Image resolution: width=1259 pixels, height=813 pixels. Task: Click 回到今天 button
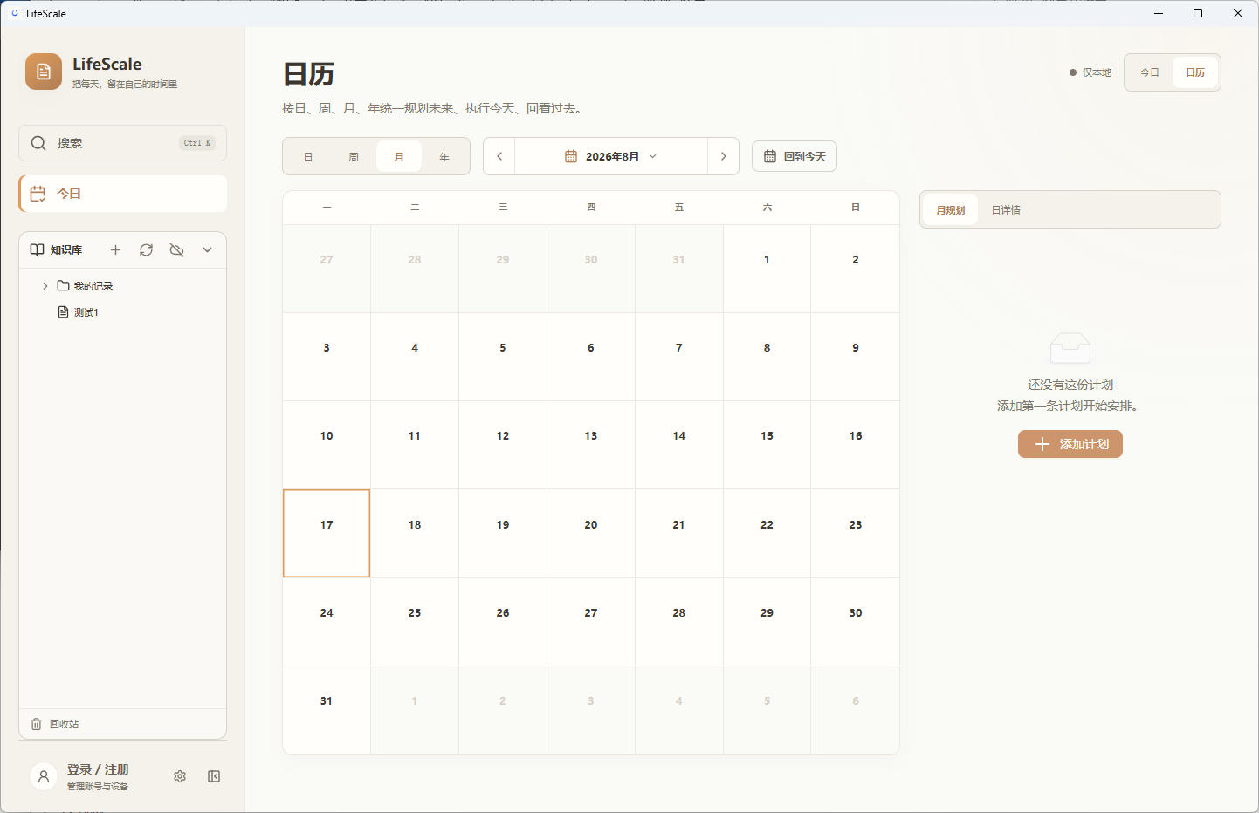point(795,156)
